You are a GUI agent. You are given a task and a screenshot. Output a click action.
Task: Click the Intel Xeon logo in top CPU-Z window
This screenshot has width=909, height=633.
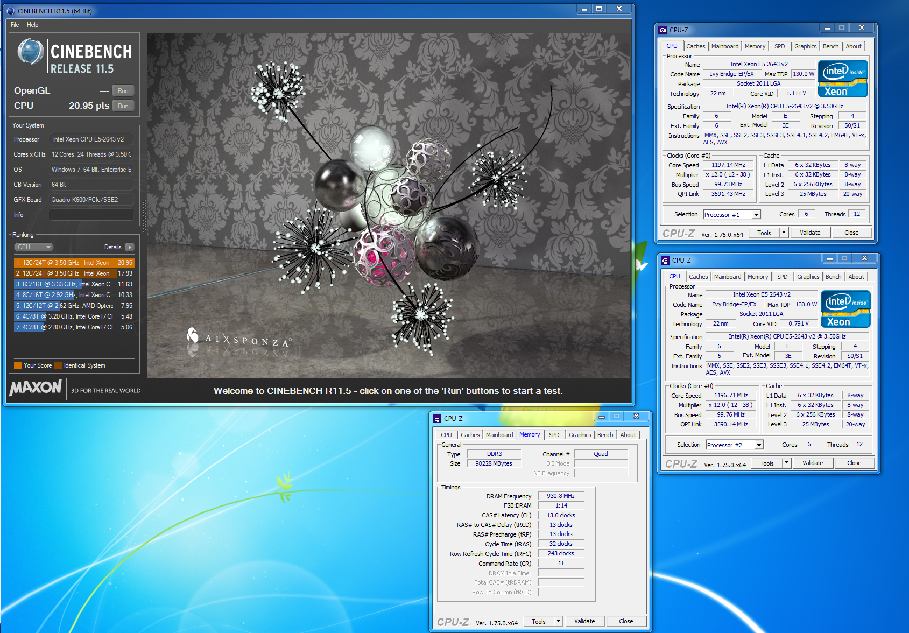click(x=843, y=79)
